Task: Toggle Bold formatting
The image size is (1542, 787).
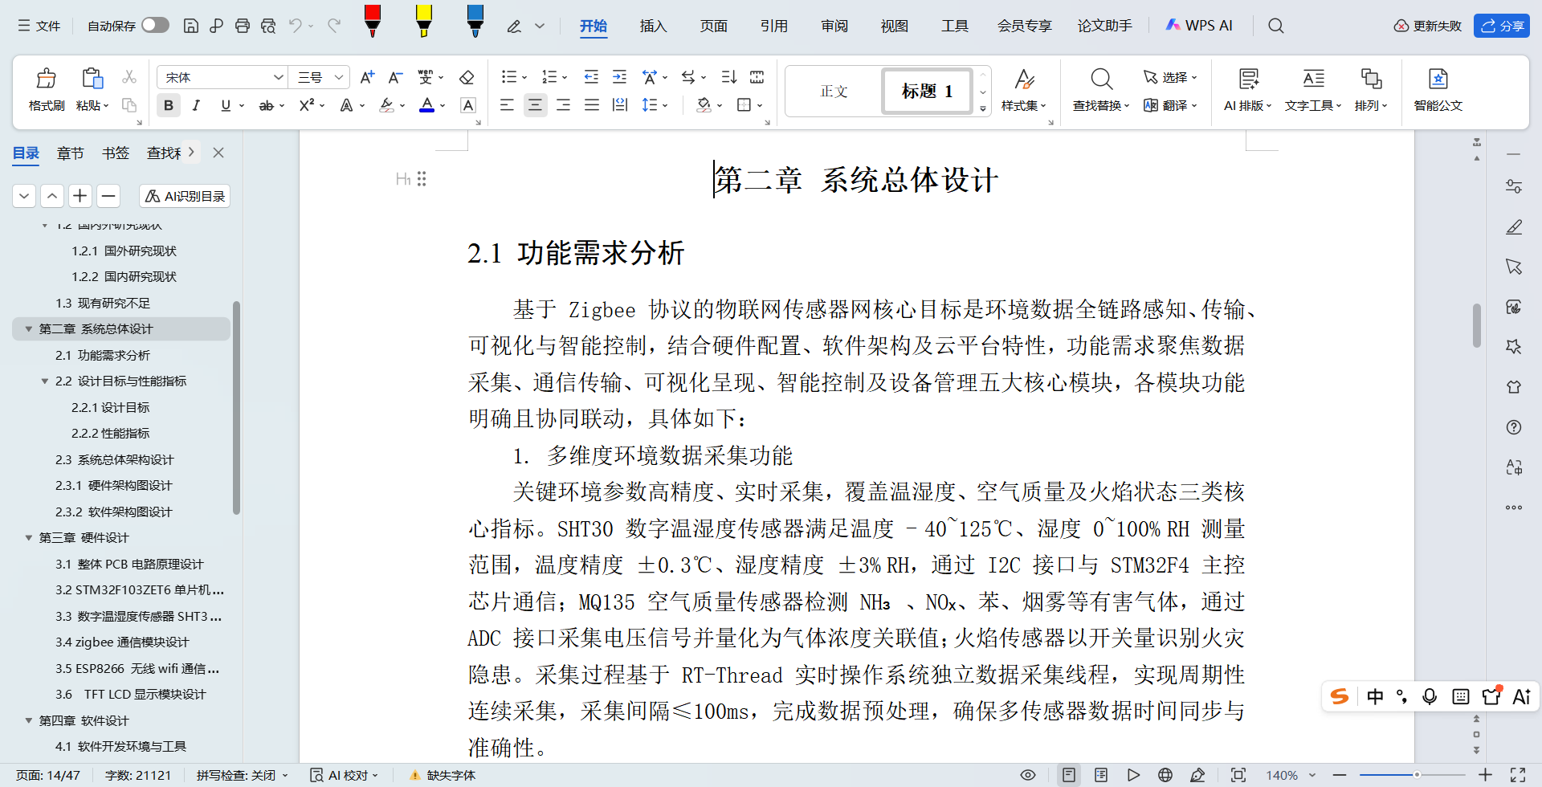Action: [169, 105]
